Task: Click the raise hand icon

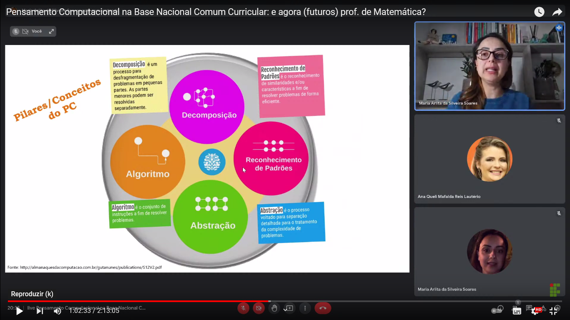Action: click(274, 308)
